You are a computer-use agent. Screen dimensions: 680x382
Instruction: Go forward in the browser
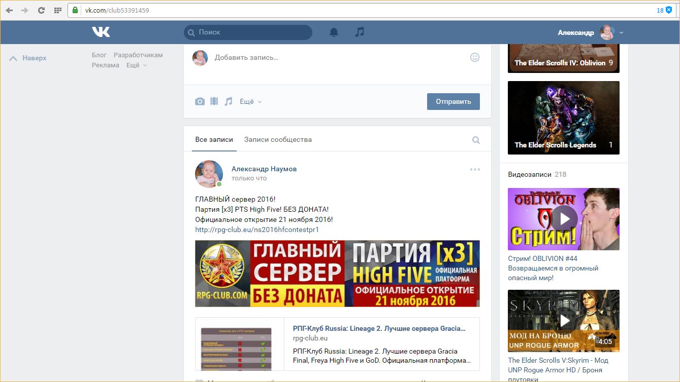pos(25,10)
